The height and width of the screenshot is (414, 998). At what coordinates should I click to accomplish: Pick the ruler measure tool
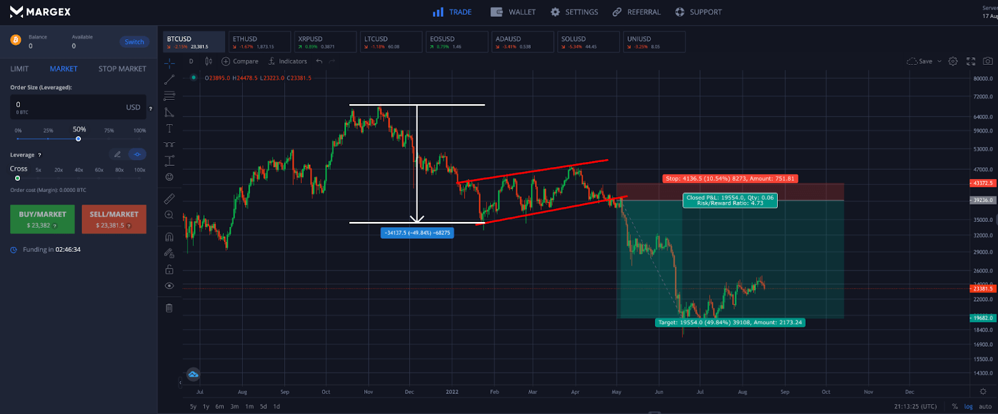(169, 199)
